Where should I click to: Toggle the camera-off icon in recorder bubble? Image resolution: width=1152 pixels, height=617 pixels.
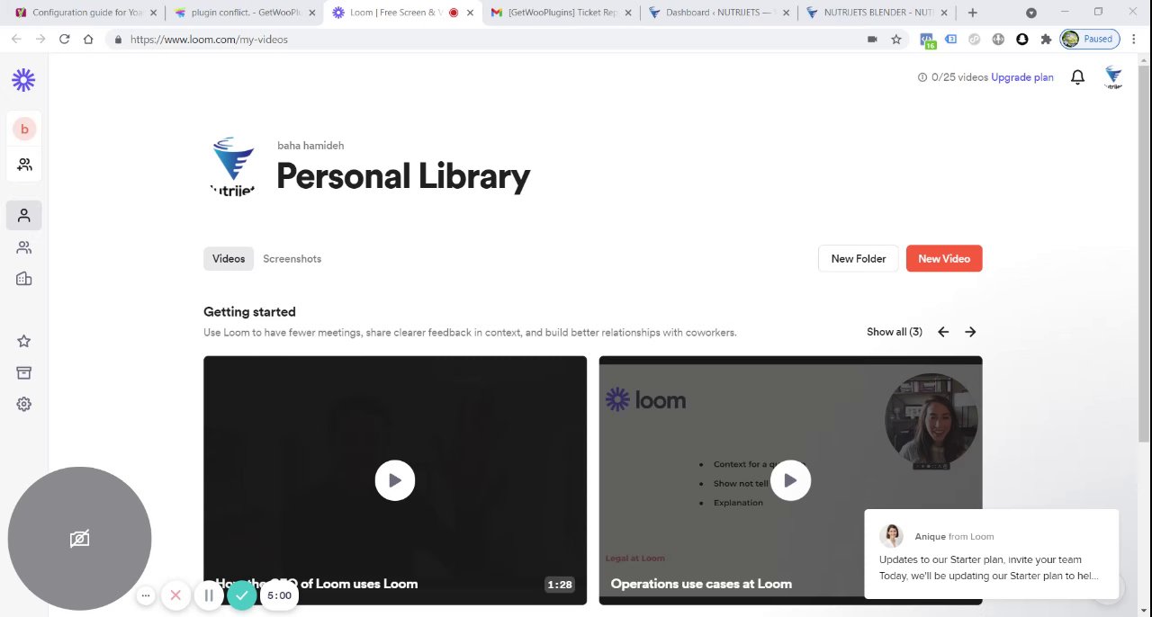79,539
